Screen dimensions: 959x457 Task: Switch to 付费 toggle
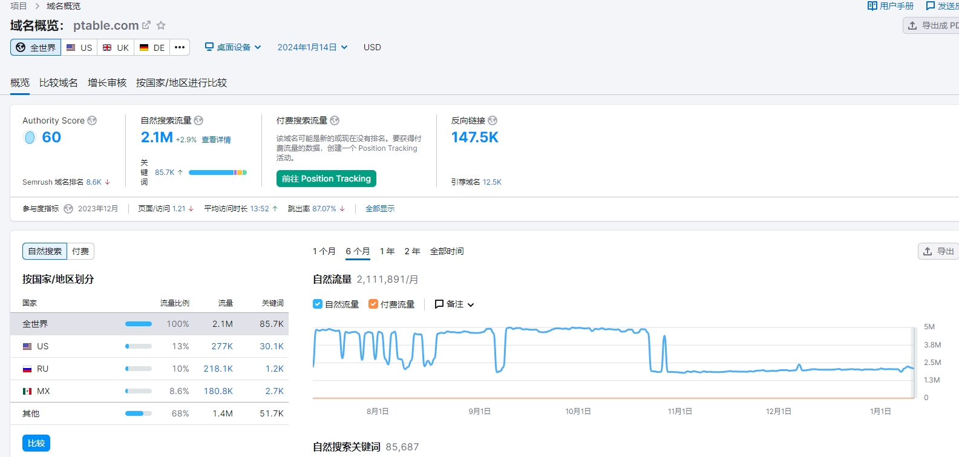click(80, 251)
